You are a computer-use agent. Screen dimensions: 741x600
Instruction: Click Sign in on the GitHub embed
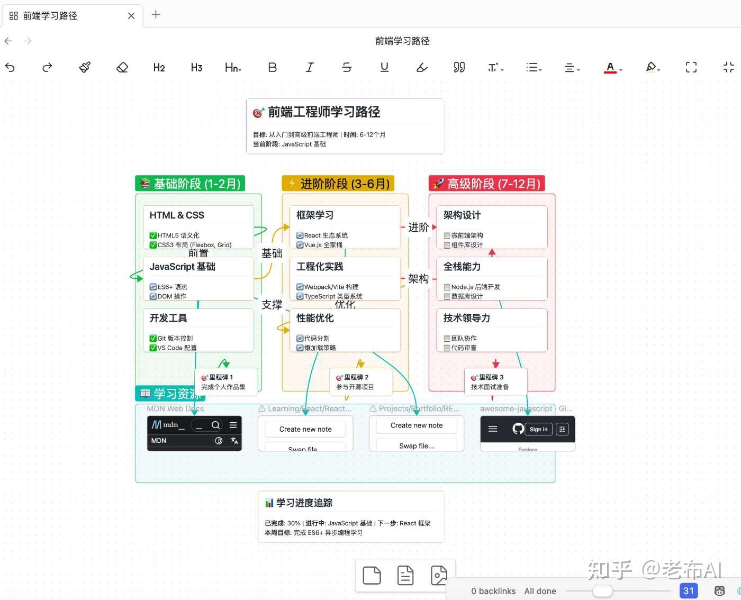click(x=539, y=429)
